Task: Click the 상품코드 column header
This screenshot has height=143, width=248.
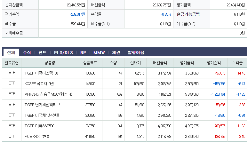Action: coord(90,63)
